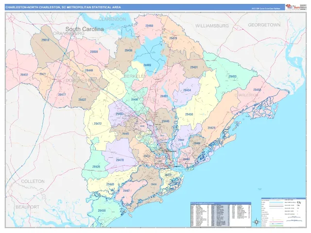The image size is (311, 233).
Task: Click the map legend panel header
Action: [283, 199]
